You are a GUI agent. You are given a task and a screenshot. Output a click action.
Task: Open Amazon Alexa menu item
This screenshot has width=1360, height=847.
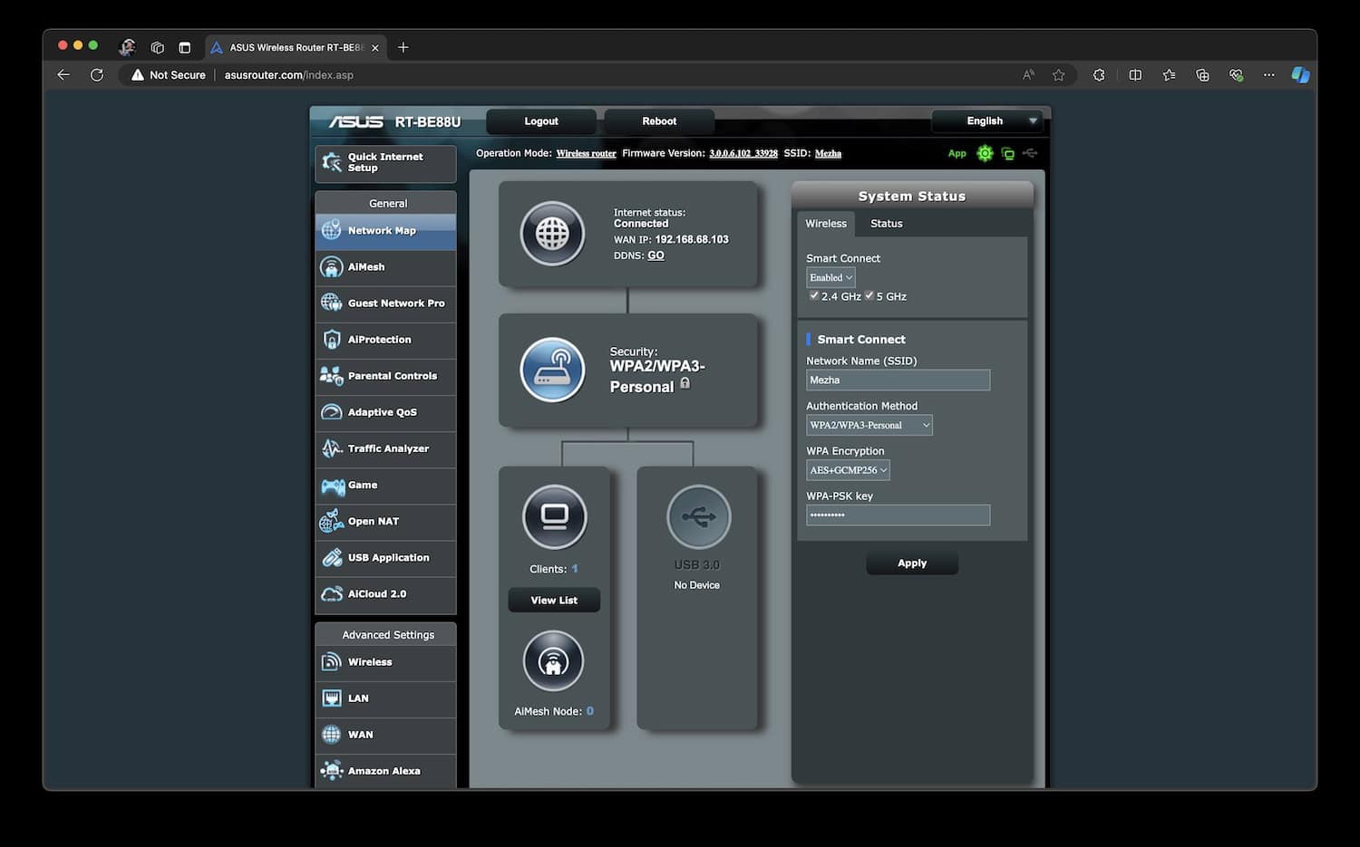385,771
